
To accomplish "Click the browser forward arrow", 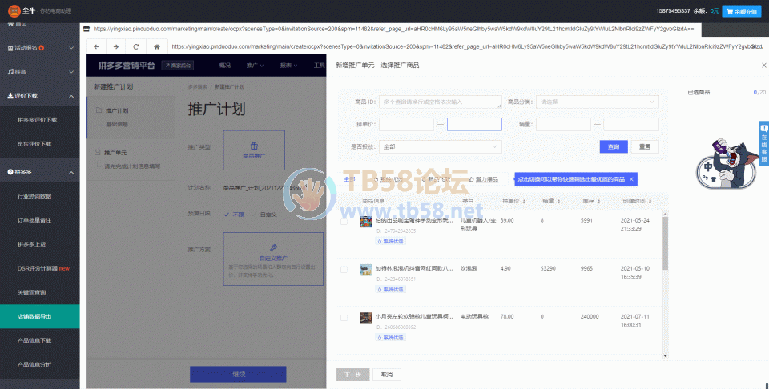I will click(115, 47).
